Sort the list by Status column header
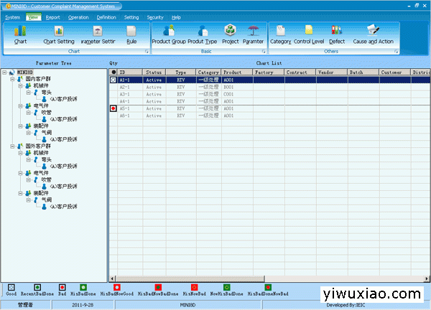Image resolution: width=431 pixels, height=310 pixels. pos(154,72)
